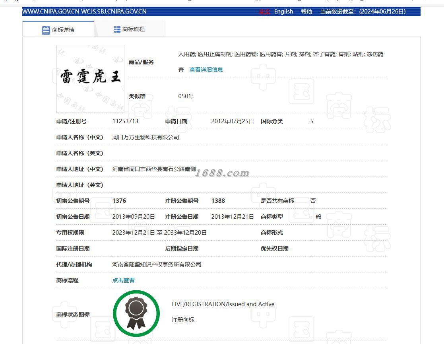Select status text LIVE/REGISTRATION/Issued and Active
The image size is (444, 344).
click(223, 304)
